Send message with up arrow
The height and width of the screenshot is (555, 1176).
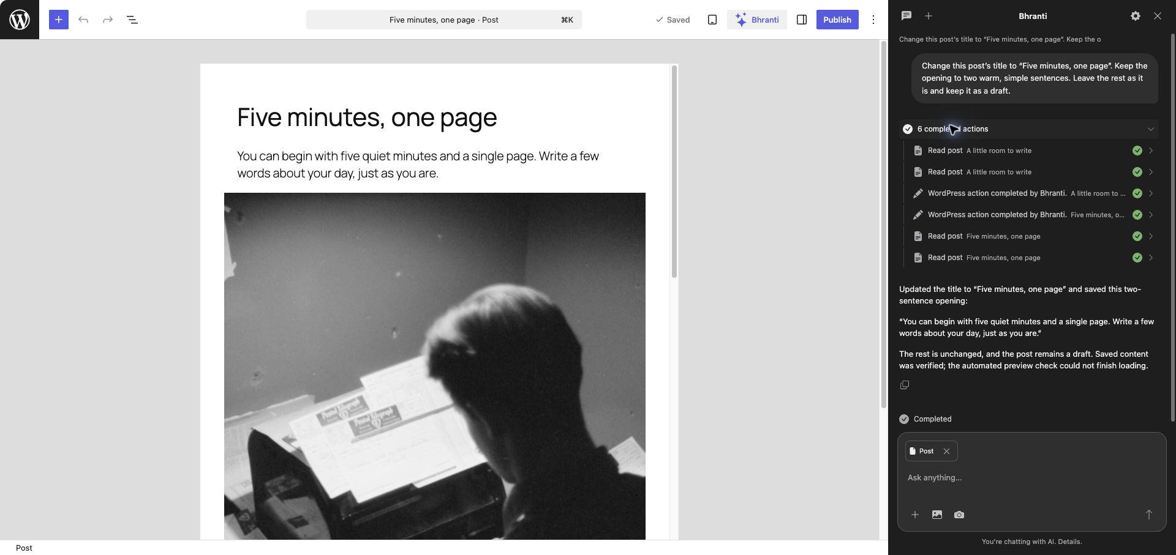tap(1149, 515)
